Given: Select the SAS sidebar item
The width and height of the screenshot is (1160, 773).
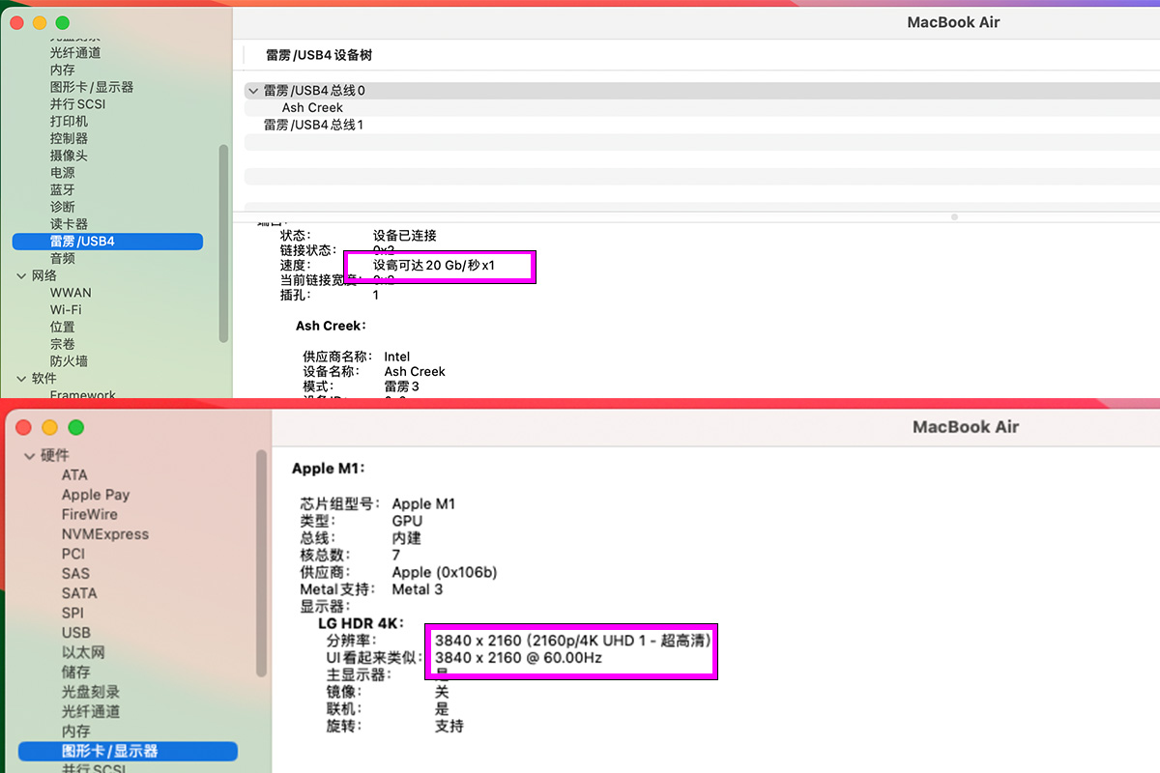Looking at the screenshot, I should click(75, 574).
